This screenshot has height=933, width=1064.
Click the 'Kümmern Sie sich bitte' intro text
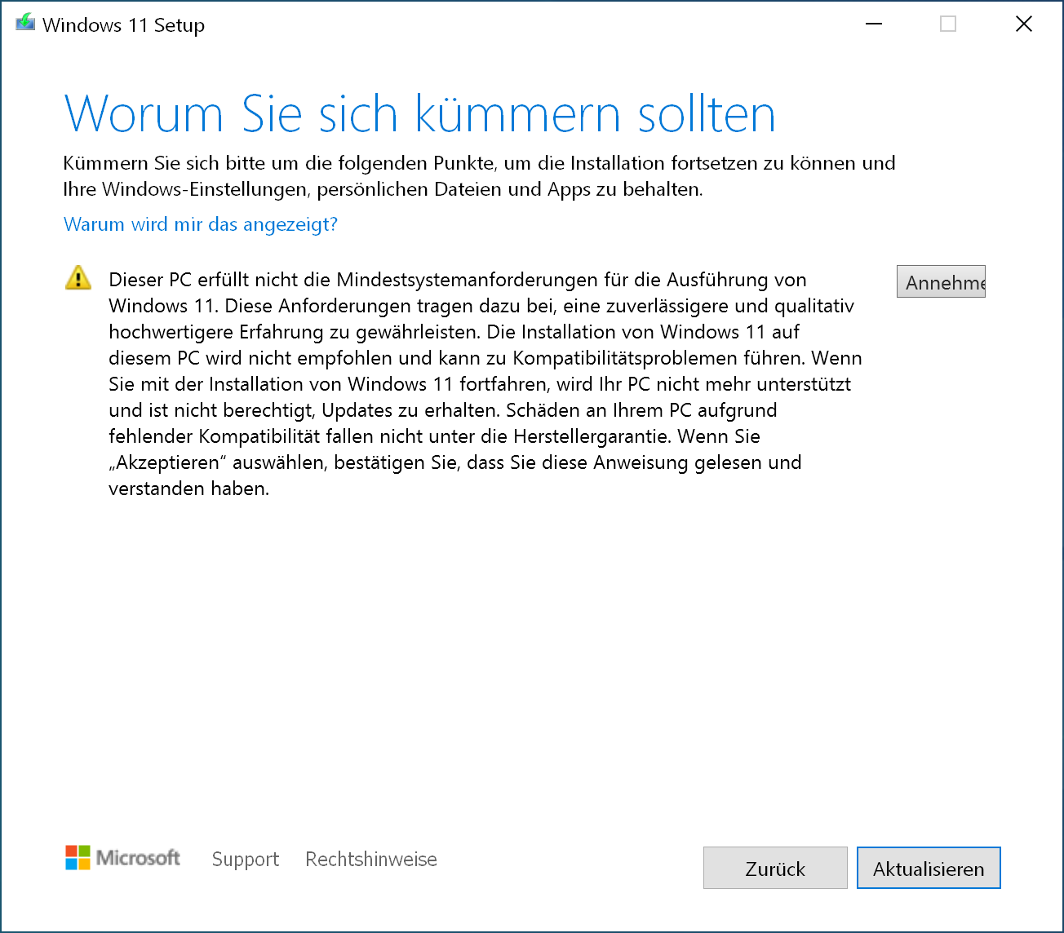coord(480,176)
